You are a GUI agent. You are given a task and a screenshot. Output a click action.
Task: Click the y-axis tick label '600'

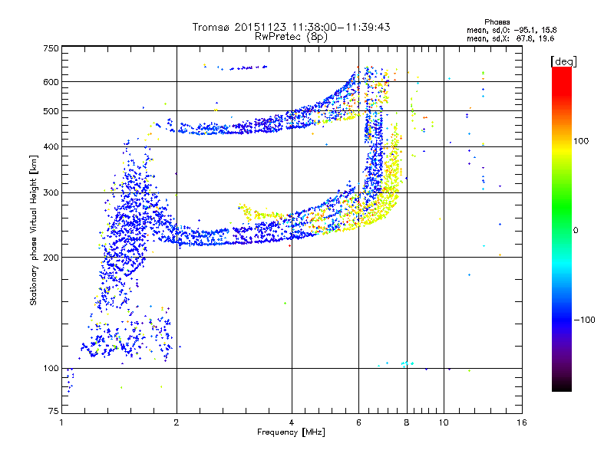click(51, 82)
